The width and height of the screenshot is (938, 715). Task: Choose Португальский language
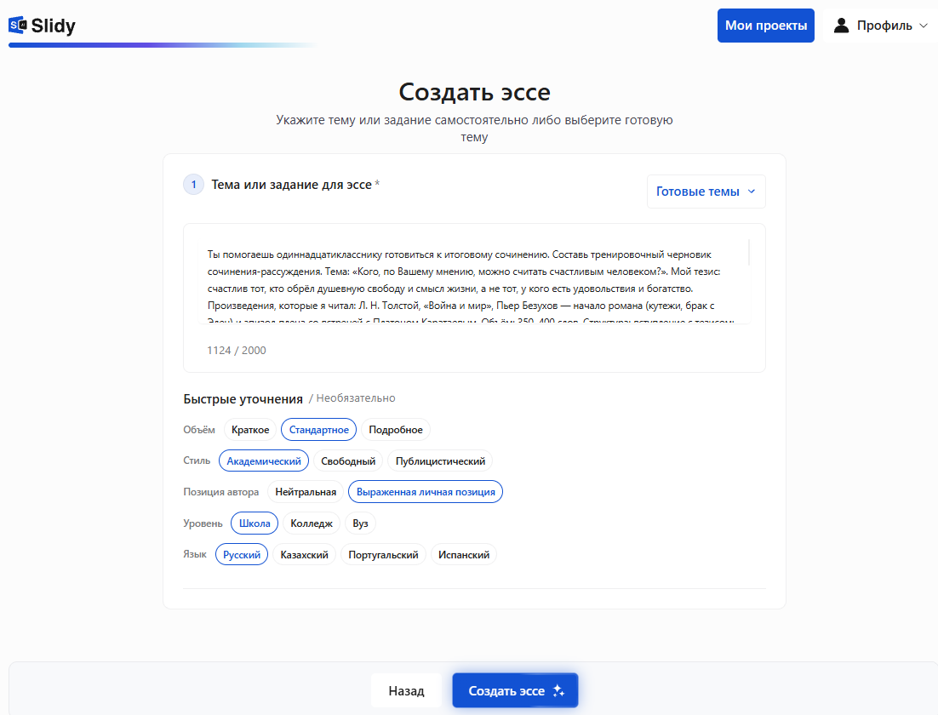tap(383, 555)
